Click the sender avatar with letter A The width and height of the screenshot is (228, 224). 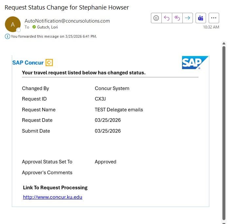13,24
